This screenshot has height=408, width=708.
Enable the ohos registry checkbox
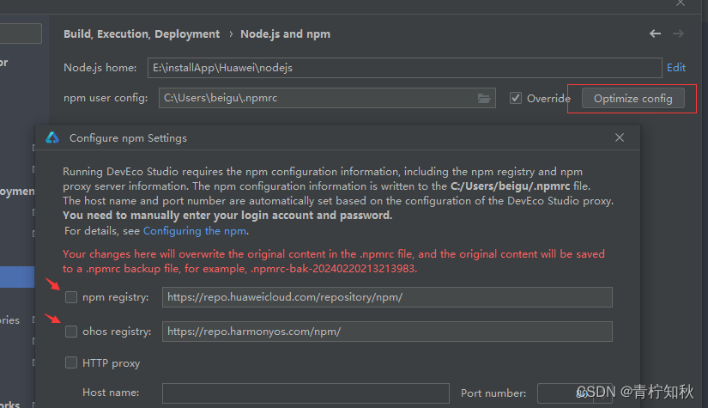point(71,332)
